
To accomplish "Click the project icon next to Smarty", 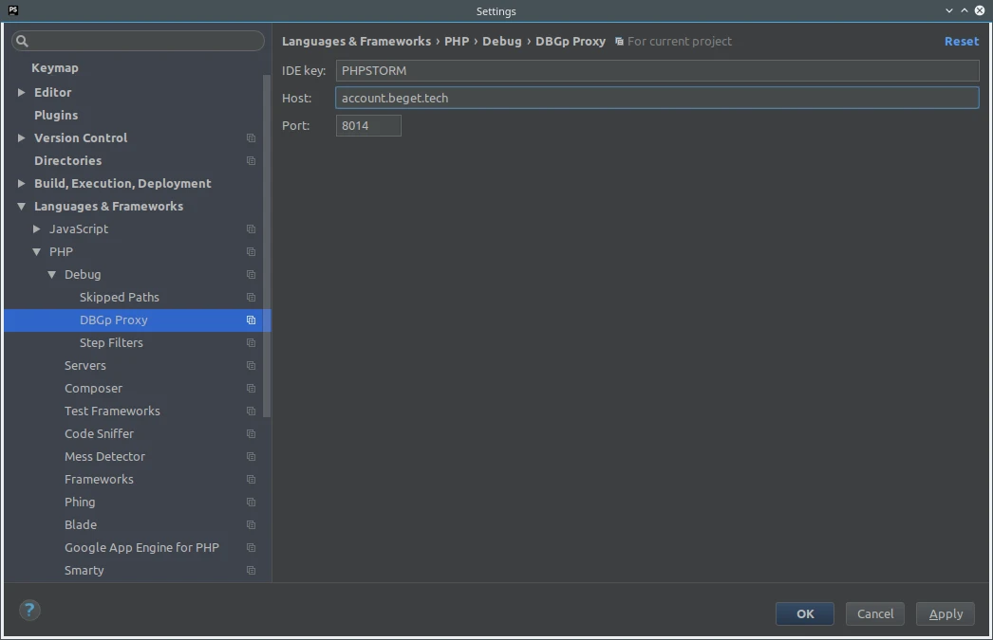I will (x=251, y=570).
